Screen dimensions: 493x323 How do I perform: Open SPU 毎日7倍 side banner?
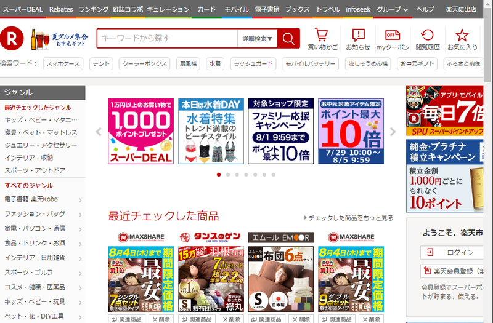(x=444, y=111)
